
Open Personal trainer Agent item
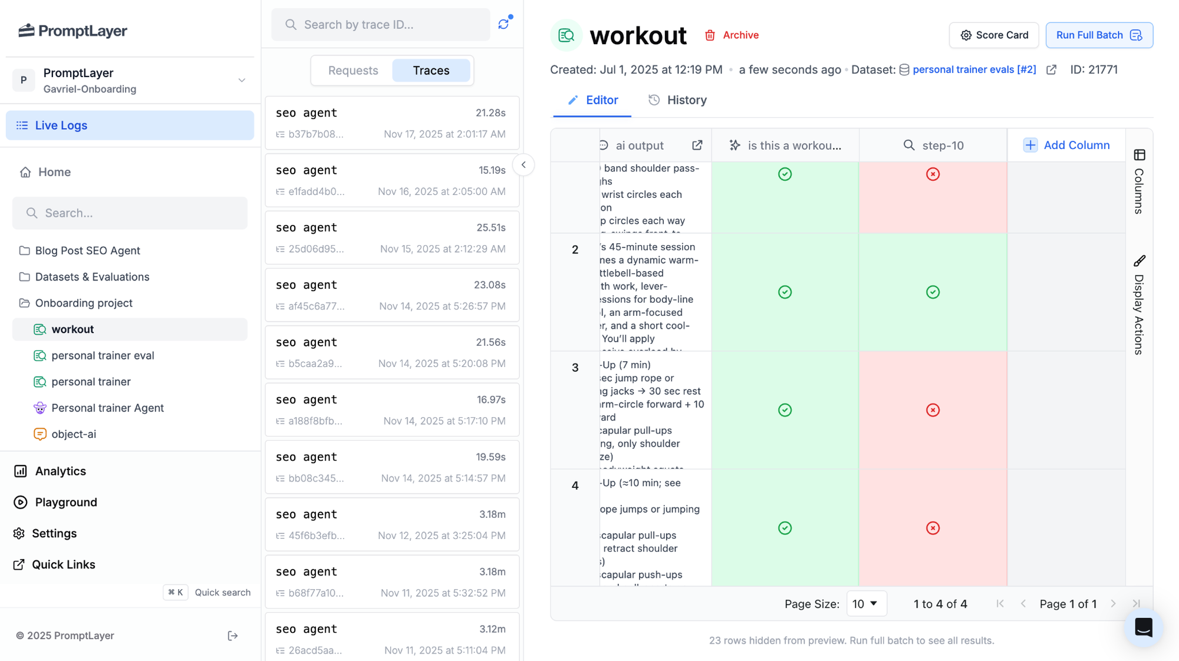coord(107,408)
